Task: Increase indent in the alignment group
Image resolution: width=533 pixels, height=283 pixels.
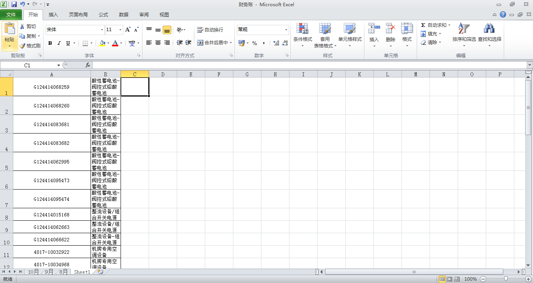Action: tap(188, 43)
